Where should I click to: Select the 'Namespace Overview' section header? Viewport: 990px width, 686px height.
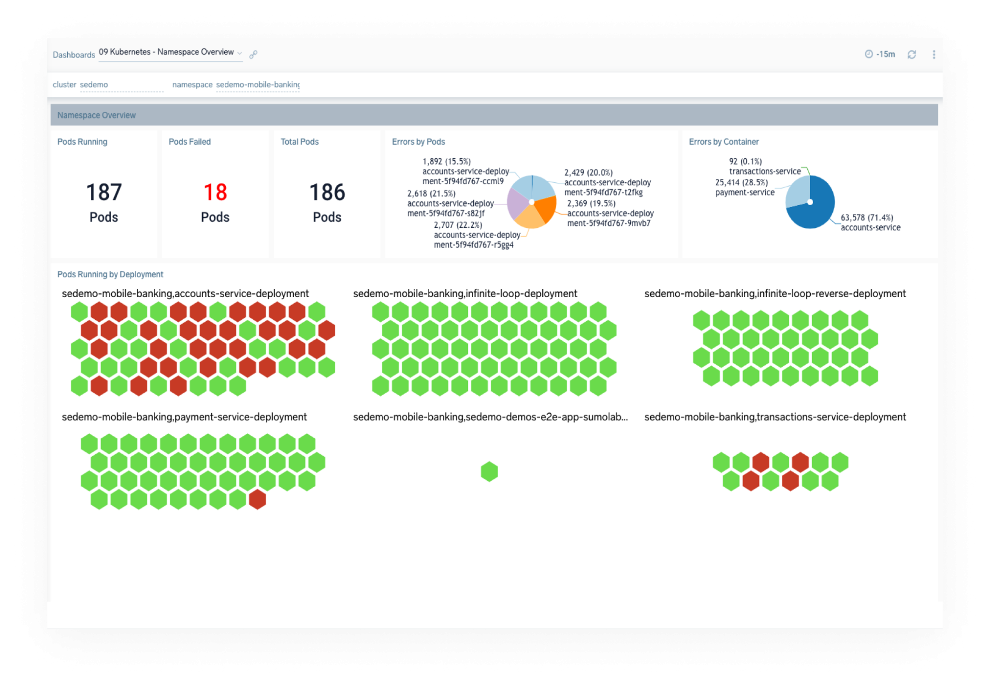click(x=96, y=115)
